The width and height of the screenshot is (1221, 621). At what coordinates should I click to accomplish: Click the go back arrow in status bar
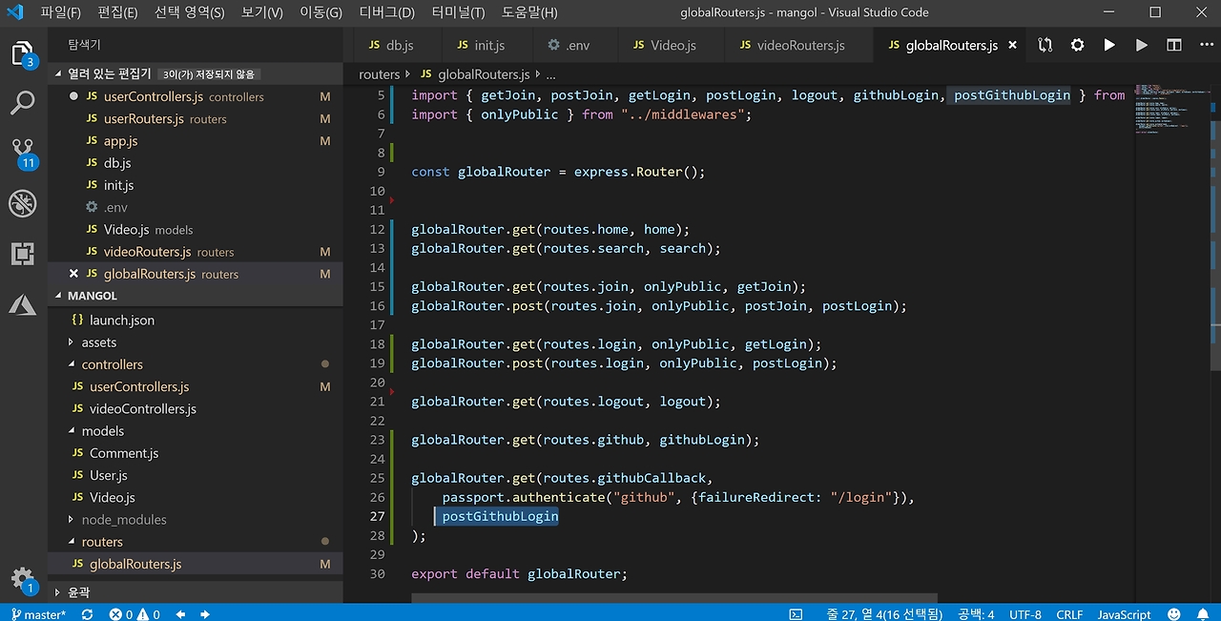180,614
